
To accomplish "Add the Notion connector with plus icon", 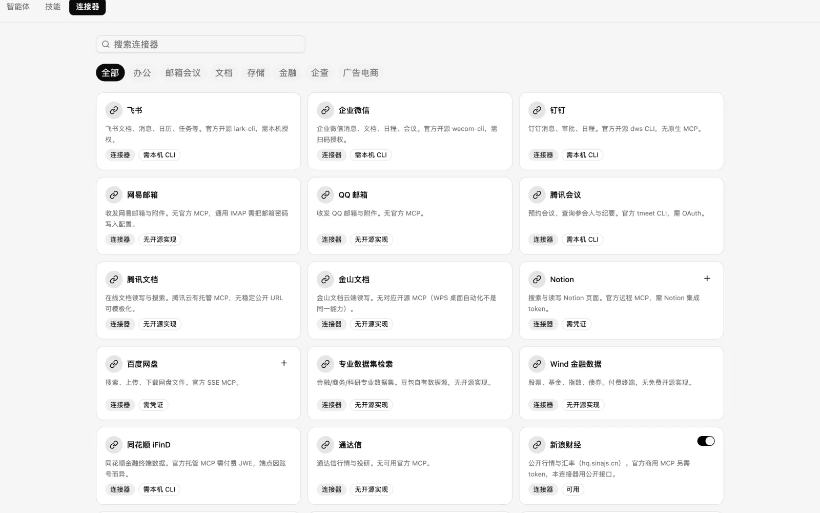I will click(x=707, y=279).
